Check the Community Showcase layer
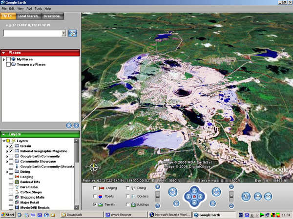The width and height of the screenshot is (293, 219). (11, 161)
